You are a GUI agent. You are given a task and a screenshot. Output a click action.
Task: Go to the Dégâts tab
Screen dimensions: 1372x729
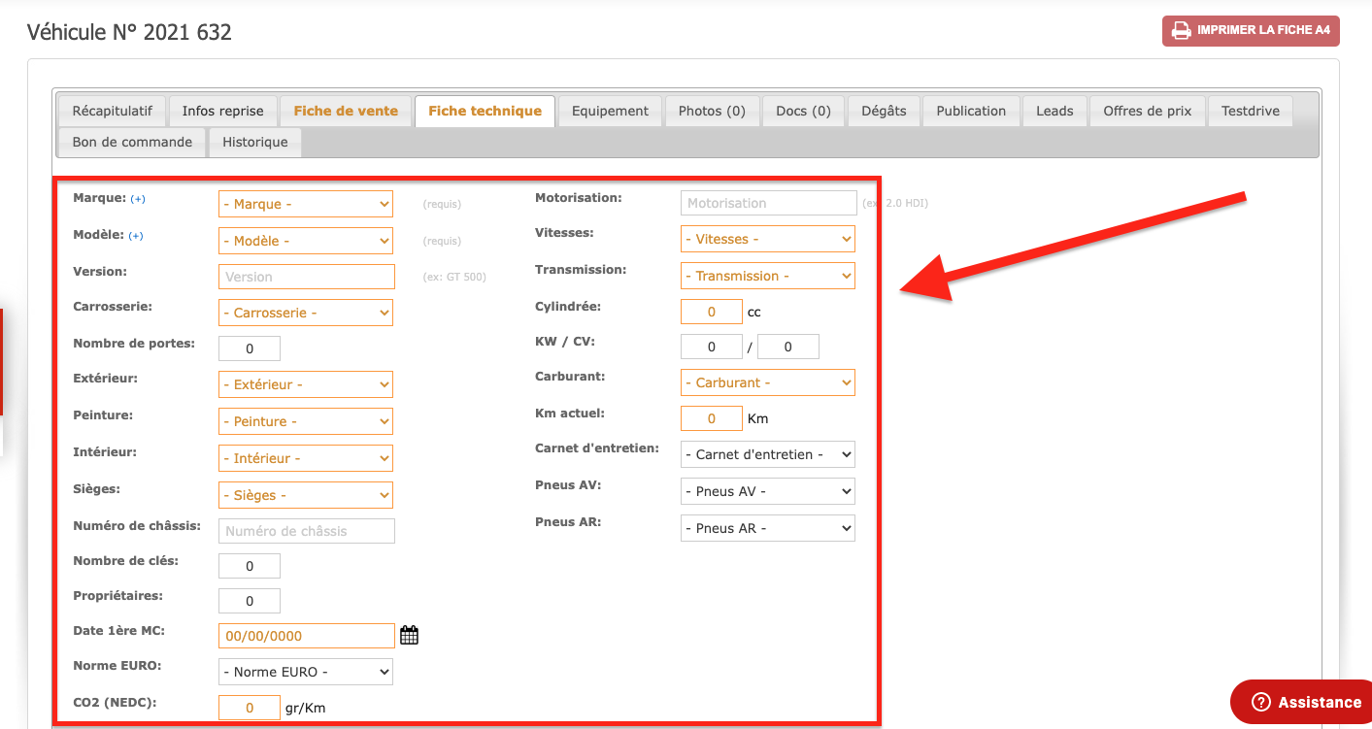[884, 111]
